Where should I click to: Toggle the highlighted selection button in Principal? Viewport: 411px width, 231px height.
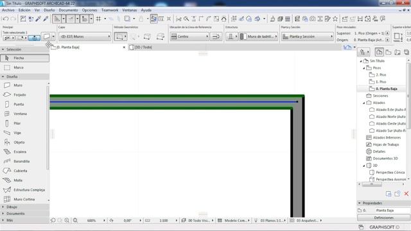point(34,38)
